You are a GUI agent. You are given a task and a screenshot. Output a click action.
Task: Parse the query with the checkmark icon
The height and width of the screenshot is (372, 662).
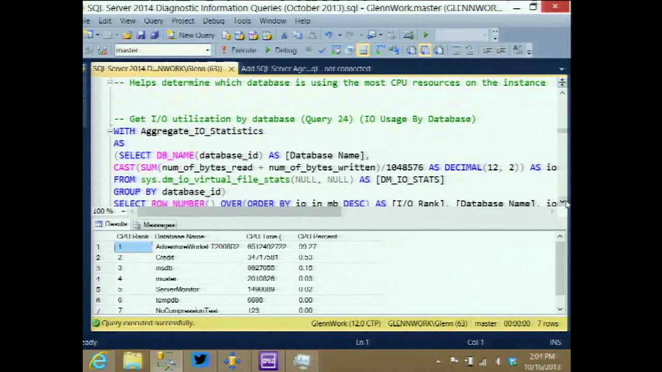coord(322,50)
